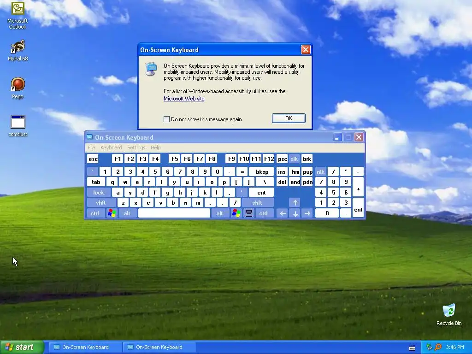The image size is (472, 354).
Task: Open the Settings menu
Action: coord(136,147)
